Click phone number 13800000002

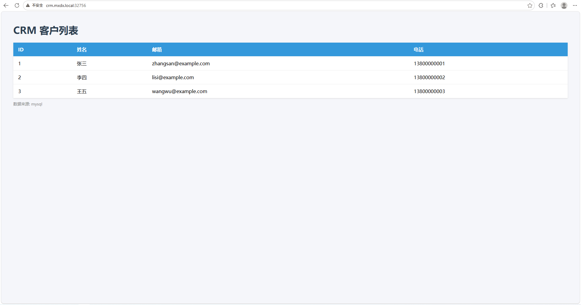tap(429, 77)
